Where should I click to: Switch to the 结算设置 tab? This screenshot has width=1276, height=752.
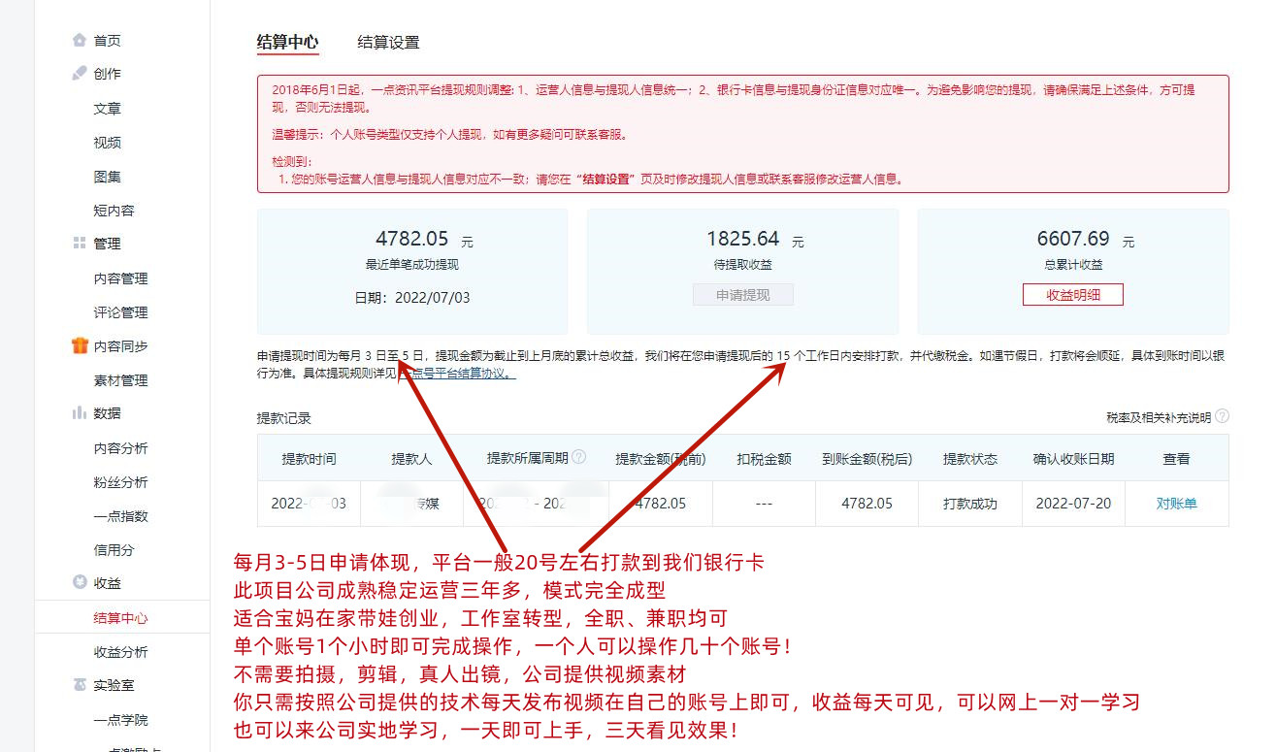pos(386,43)
